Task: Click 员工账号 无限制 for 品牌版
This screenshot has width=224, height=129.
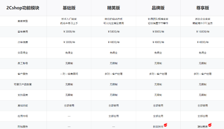Action: pyautogui.click(x=158, y=63)
